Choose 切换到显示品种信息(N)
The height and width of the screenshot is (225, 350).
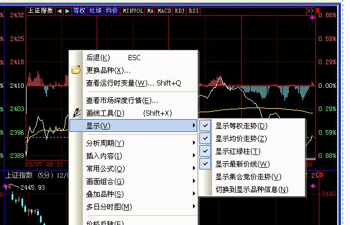(252, 190)
